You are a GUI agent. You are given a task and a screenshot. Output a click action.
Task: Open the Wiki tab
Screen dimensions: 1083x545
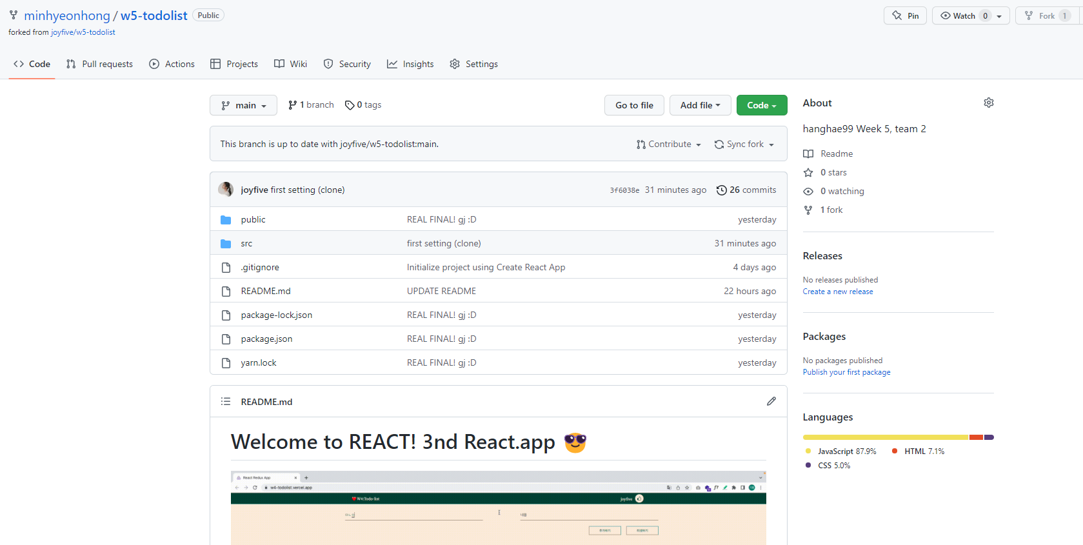[x=290, y=64]
